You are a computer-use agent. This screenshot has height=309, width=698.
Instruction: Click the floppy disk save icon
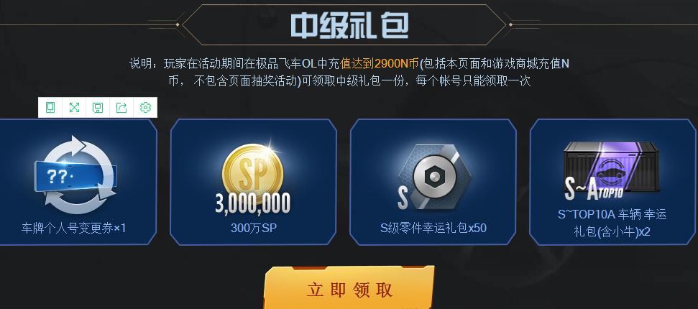point(98,107)
